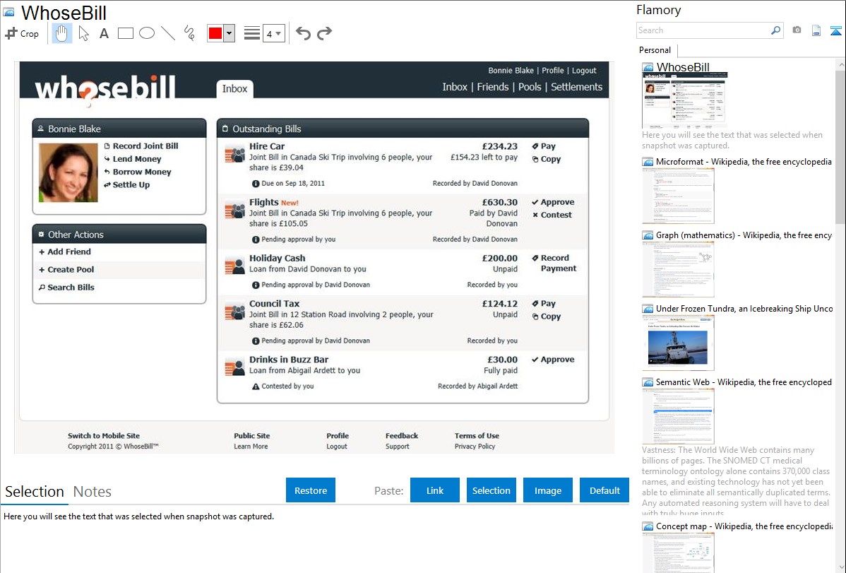This screenshot has height=573, width=846.
Task: Click in the Flamory search field
Action: (703, 30)
